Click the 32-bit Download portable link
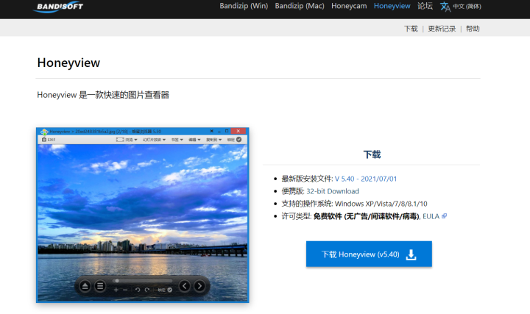 (333, 191)
